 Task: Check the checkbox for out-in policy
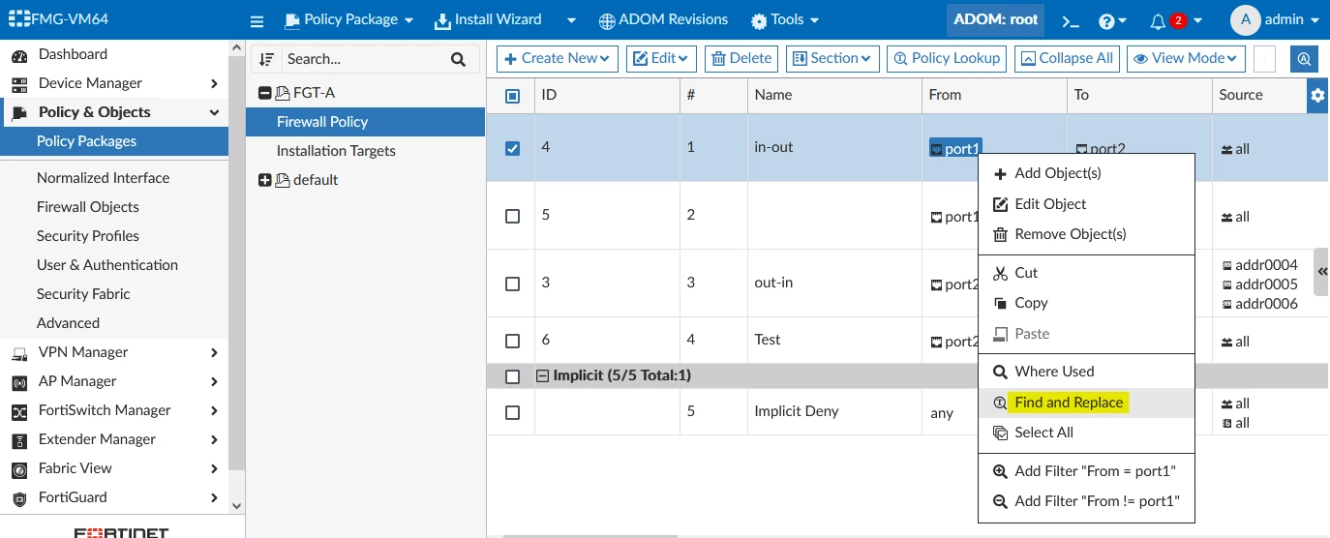coord(513,284)
